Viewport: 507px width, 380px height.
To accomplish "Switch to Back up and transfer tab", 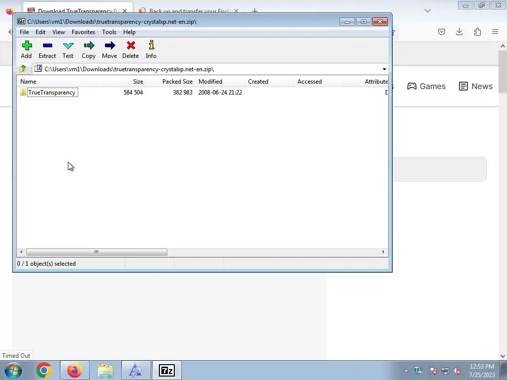I will coord(189,11).
